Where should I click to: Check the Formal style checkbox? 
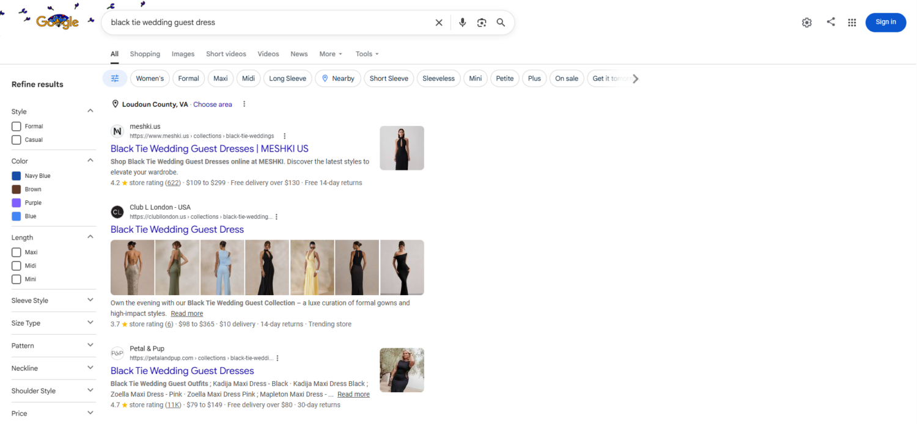click(x=17, y=126)
